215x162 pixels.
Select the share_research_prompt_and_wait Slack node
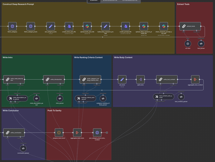[x=164, y=26]
